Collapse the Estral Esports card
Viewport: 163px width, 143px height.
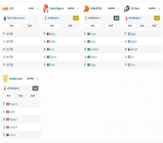[78, 8]
